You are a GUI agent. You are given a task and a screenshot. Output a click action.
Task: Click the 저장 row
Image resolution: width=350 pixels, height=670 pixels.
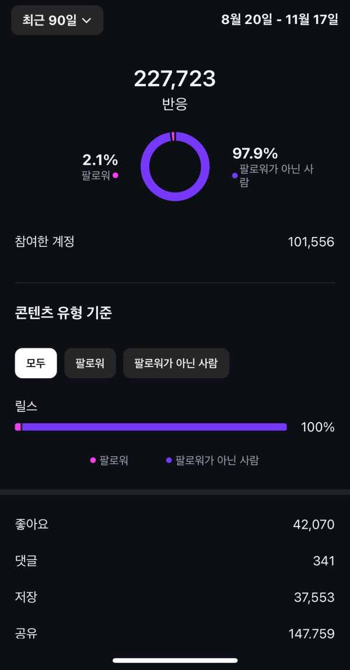coord(174,597)
